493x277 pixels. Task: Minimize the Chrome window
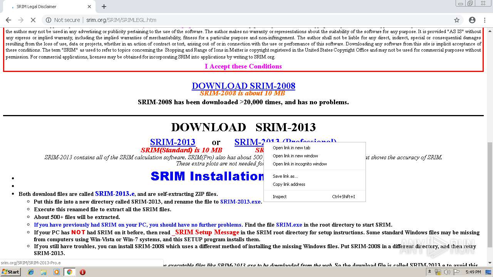[x=460, y=3]
